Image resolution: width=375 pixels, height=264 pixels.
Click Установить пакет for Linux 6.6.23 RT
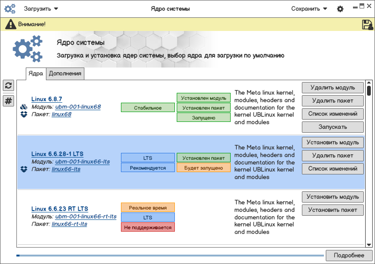point(333,210)
